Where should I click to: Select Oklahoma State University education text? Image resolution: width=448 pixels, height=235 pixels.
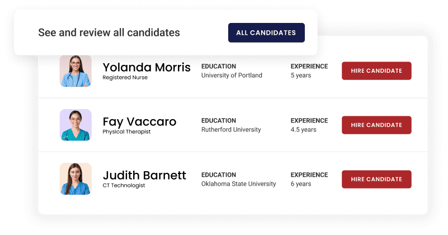click(x=238, y=184)
